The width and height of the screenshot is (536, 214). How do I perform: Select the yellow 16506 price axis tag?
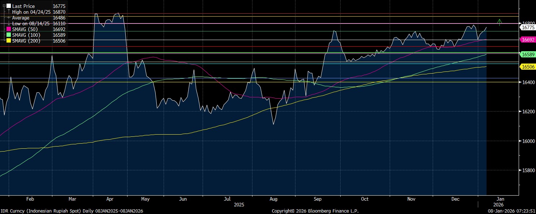(x=527, y=67)
